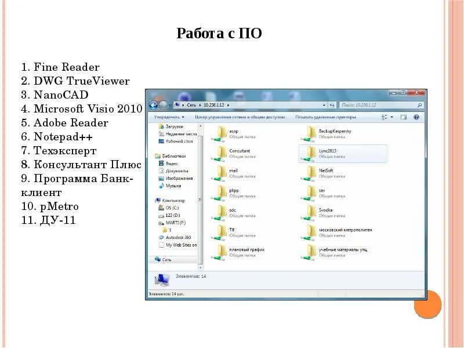The image size is (464, 348).
Task: Click the Back navigation arrow
Action: (x=153, y=105)
